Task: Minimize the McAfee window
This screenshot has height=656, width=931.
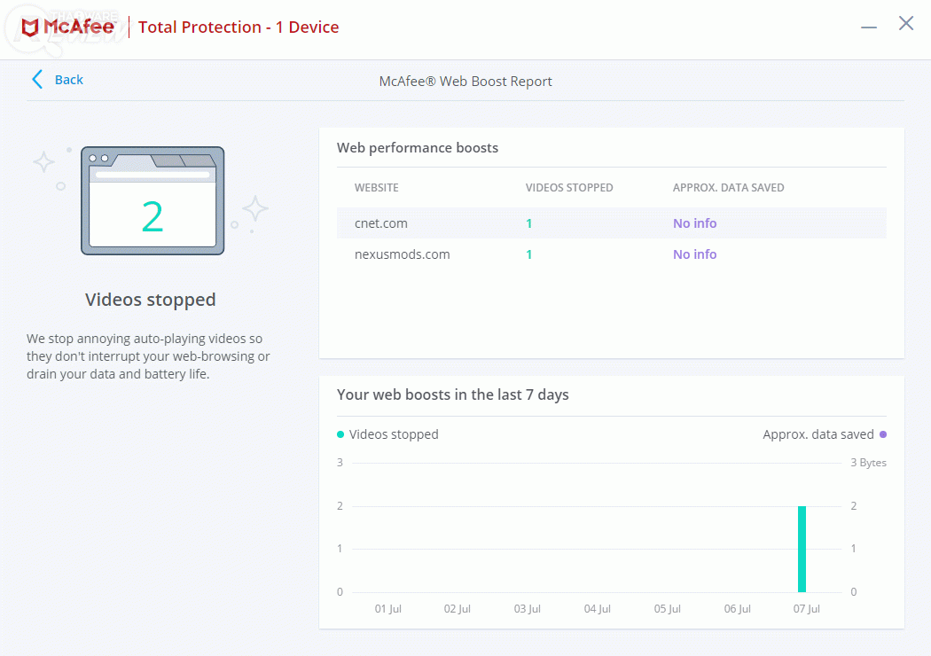Action: (x=869, y=27)
